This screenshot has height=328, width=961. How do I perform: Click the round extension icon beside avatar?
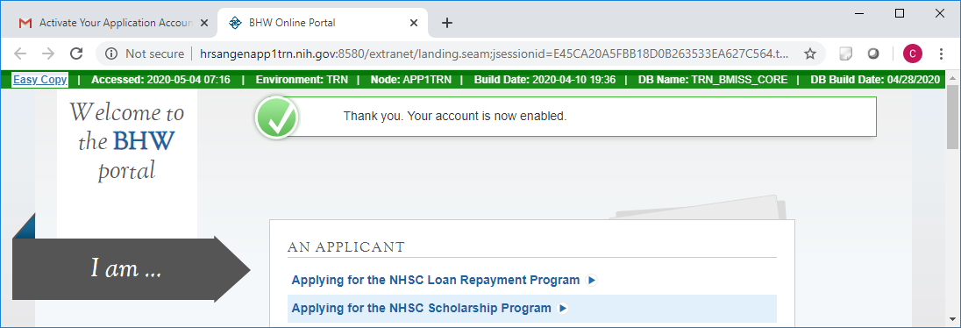coord(873,54)
